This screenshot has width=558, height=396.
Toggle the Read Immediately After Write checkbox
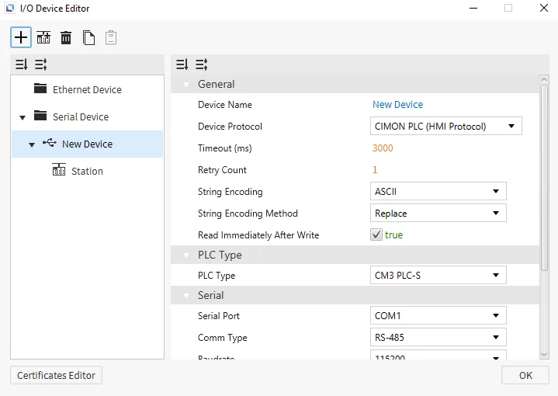tap(376, 234)
